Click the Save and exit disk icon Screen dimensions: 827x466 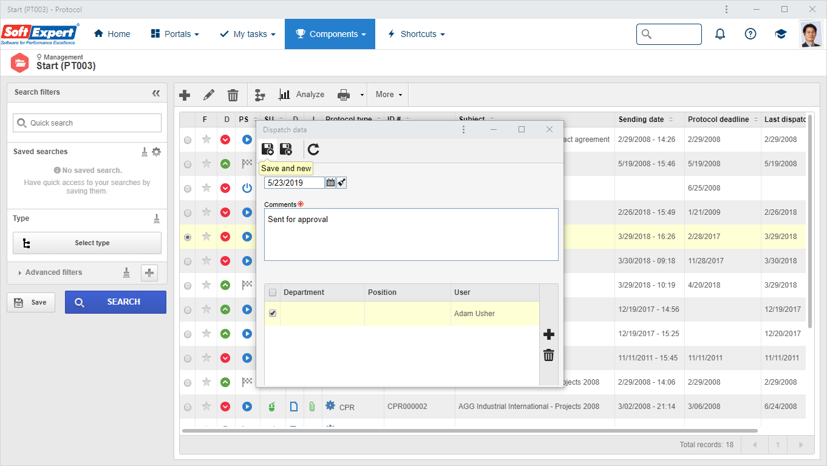point(286,149)
